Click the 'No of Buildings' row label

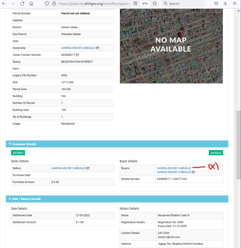click(x=22, y=117)
